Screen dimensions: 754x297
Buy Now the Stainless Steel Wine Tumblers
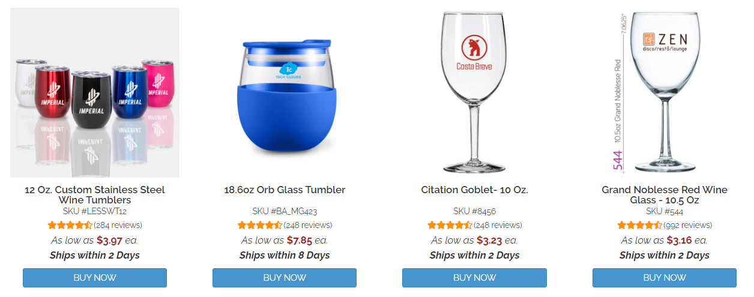[x=95, y=278]
